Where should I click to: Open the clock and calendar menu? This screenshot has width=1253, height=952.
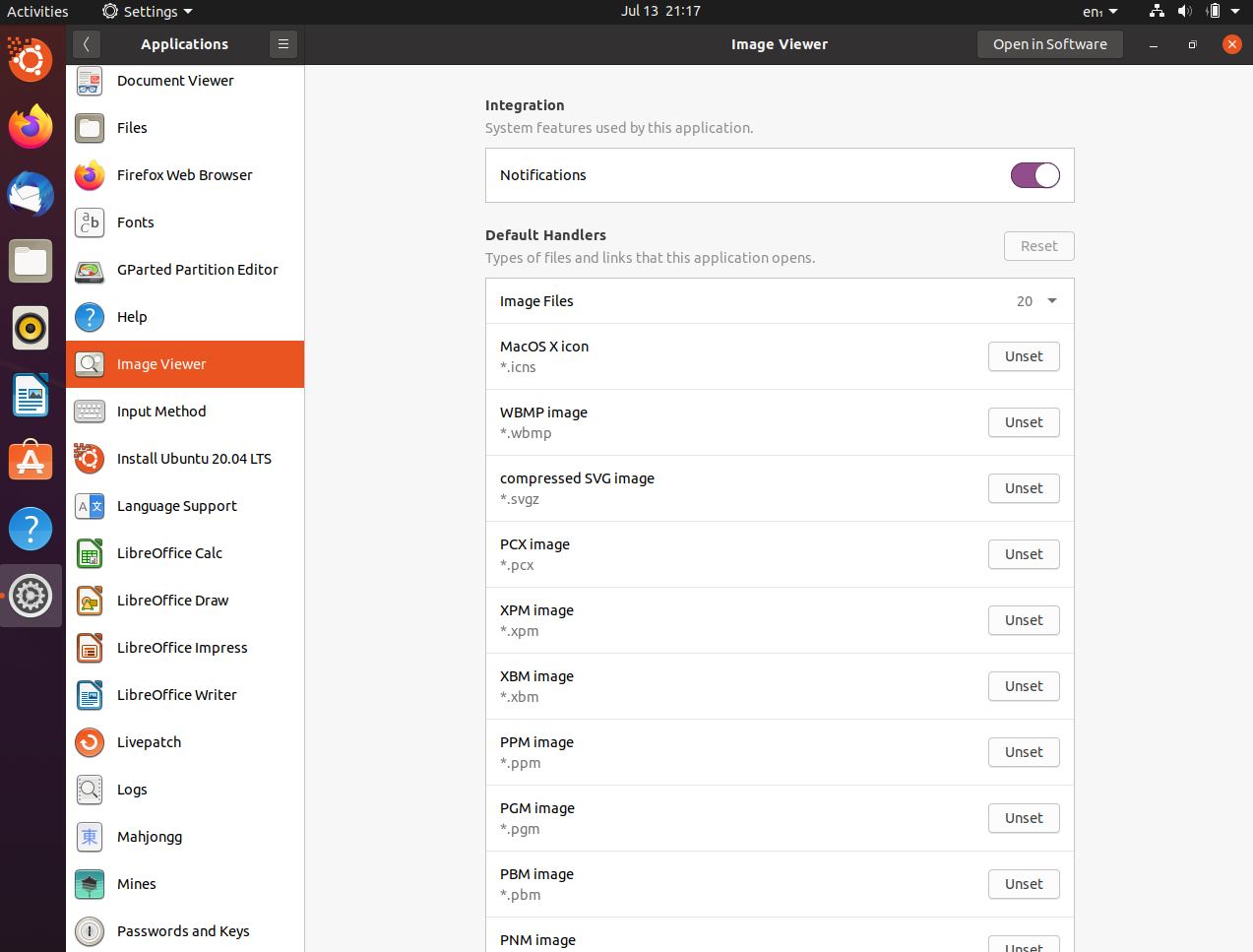tap(660, 11)
